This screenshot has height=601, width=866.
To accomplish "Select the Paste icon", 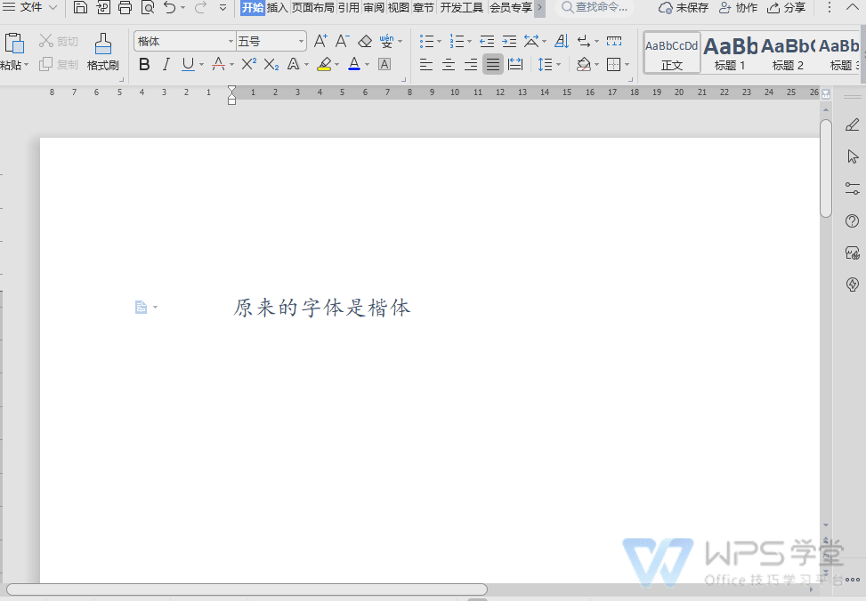I will 15,44.
